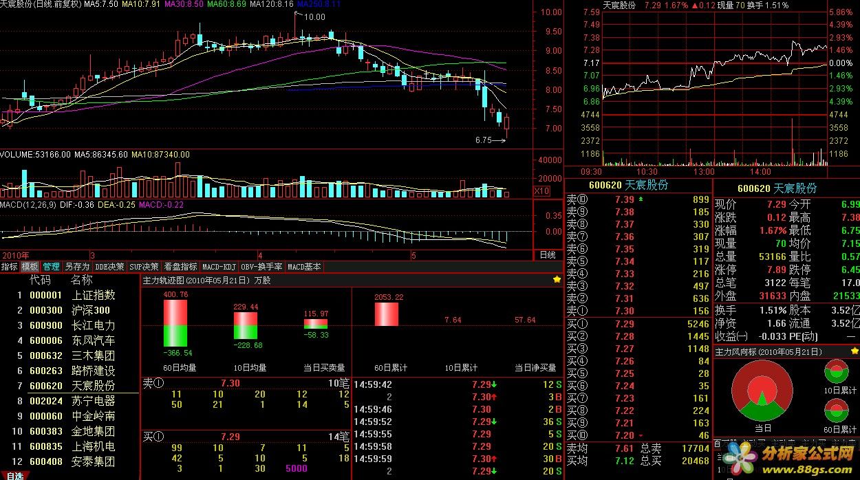Click the 60日均量 red-green bar

[175, 323]
